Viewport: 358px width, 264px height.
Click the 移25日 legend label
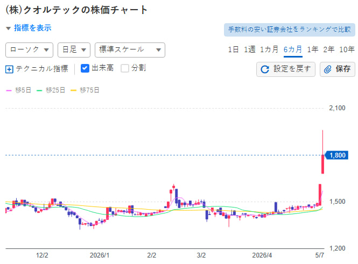click(x=55, y=90)
